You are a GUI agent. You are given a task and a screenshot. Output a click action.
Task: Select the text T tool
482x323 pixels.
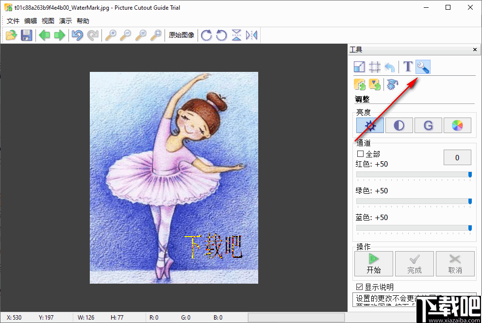pos(408,67)
